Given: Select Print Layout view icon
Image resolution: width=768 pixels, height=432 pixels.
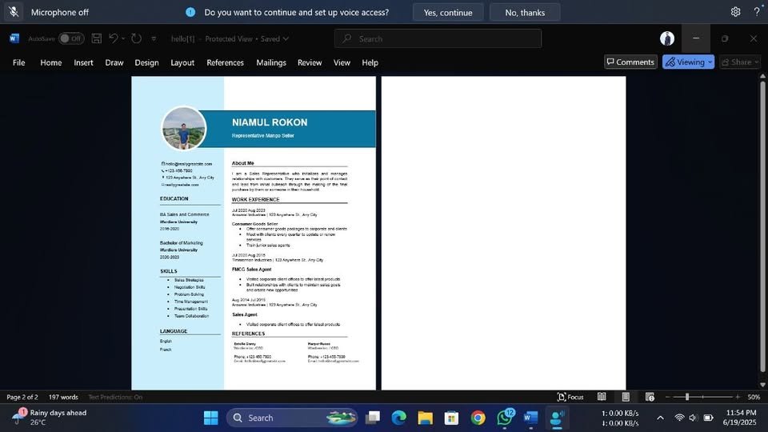Looking at the screenshot, I should 626,397.
